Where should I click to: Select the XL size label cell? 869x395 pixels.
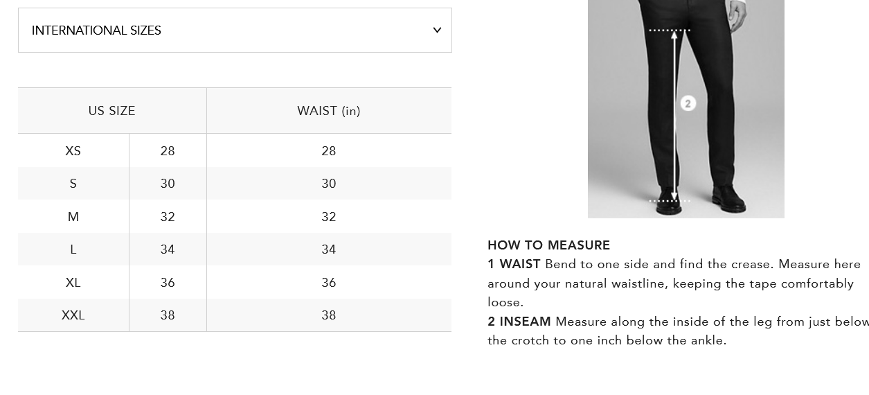(x=73, y=283)
